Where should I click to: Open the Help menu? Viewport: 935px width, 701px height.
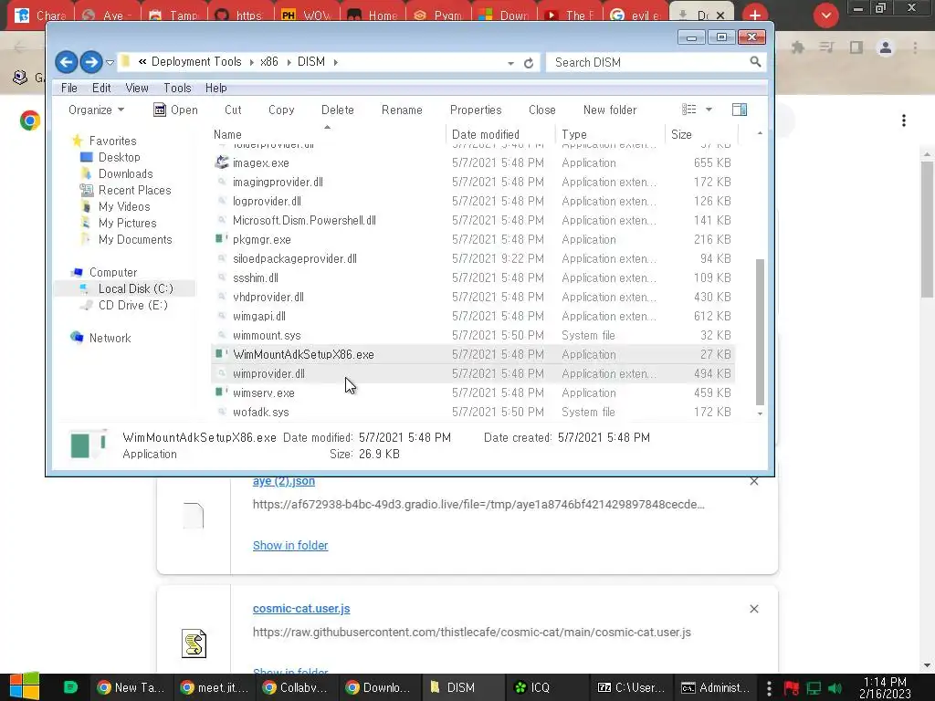point(215,88)
